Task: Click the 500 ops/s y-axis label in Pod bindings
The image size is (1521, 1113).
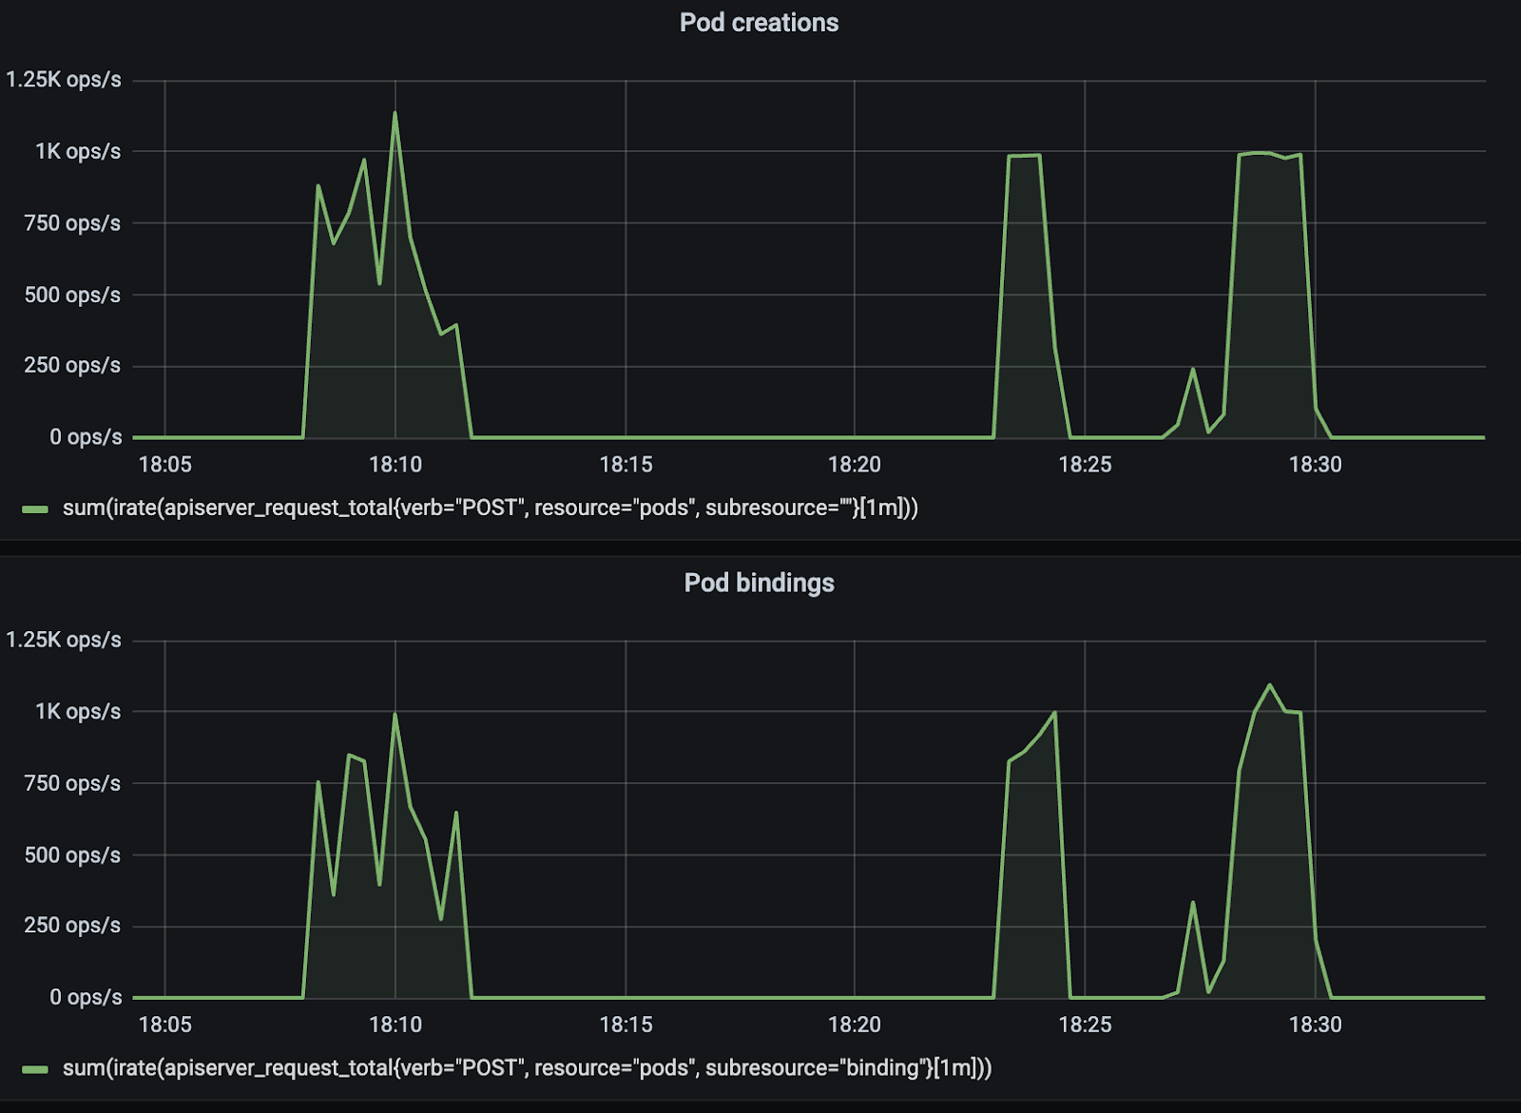Action: 72,855
